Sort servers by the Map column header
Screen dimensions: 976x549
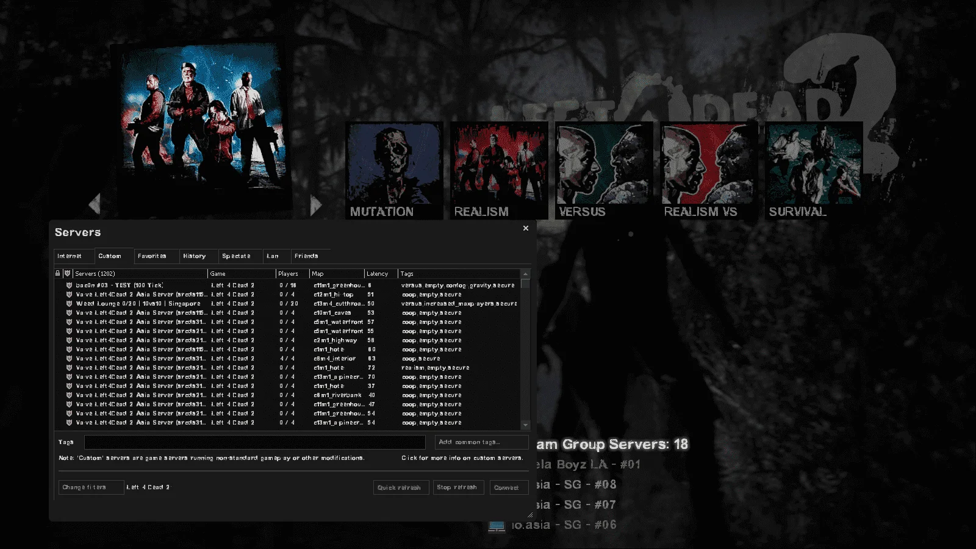click(337, 274)
